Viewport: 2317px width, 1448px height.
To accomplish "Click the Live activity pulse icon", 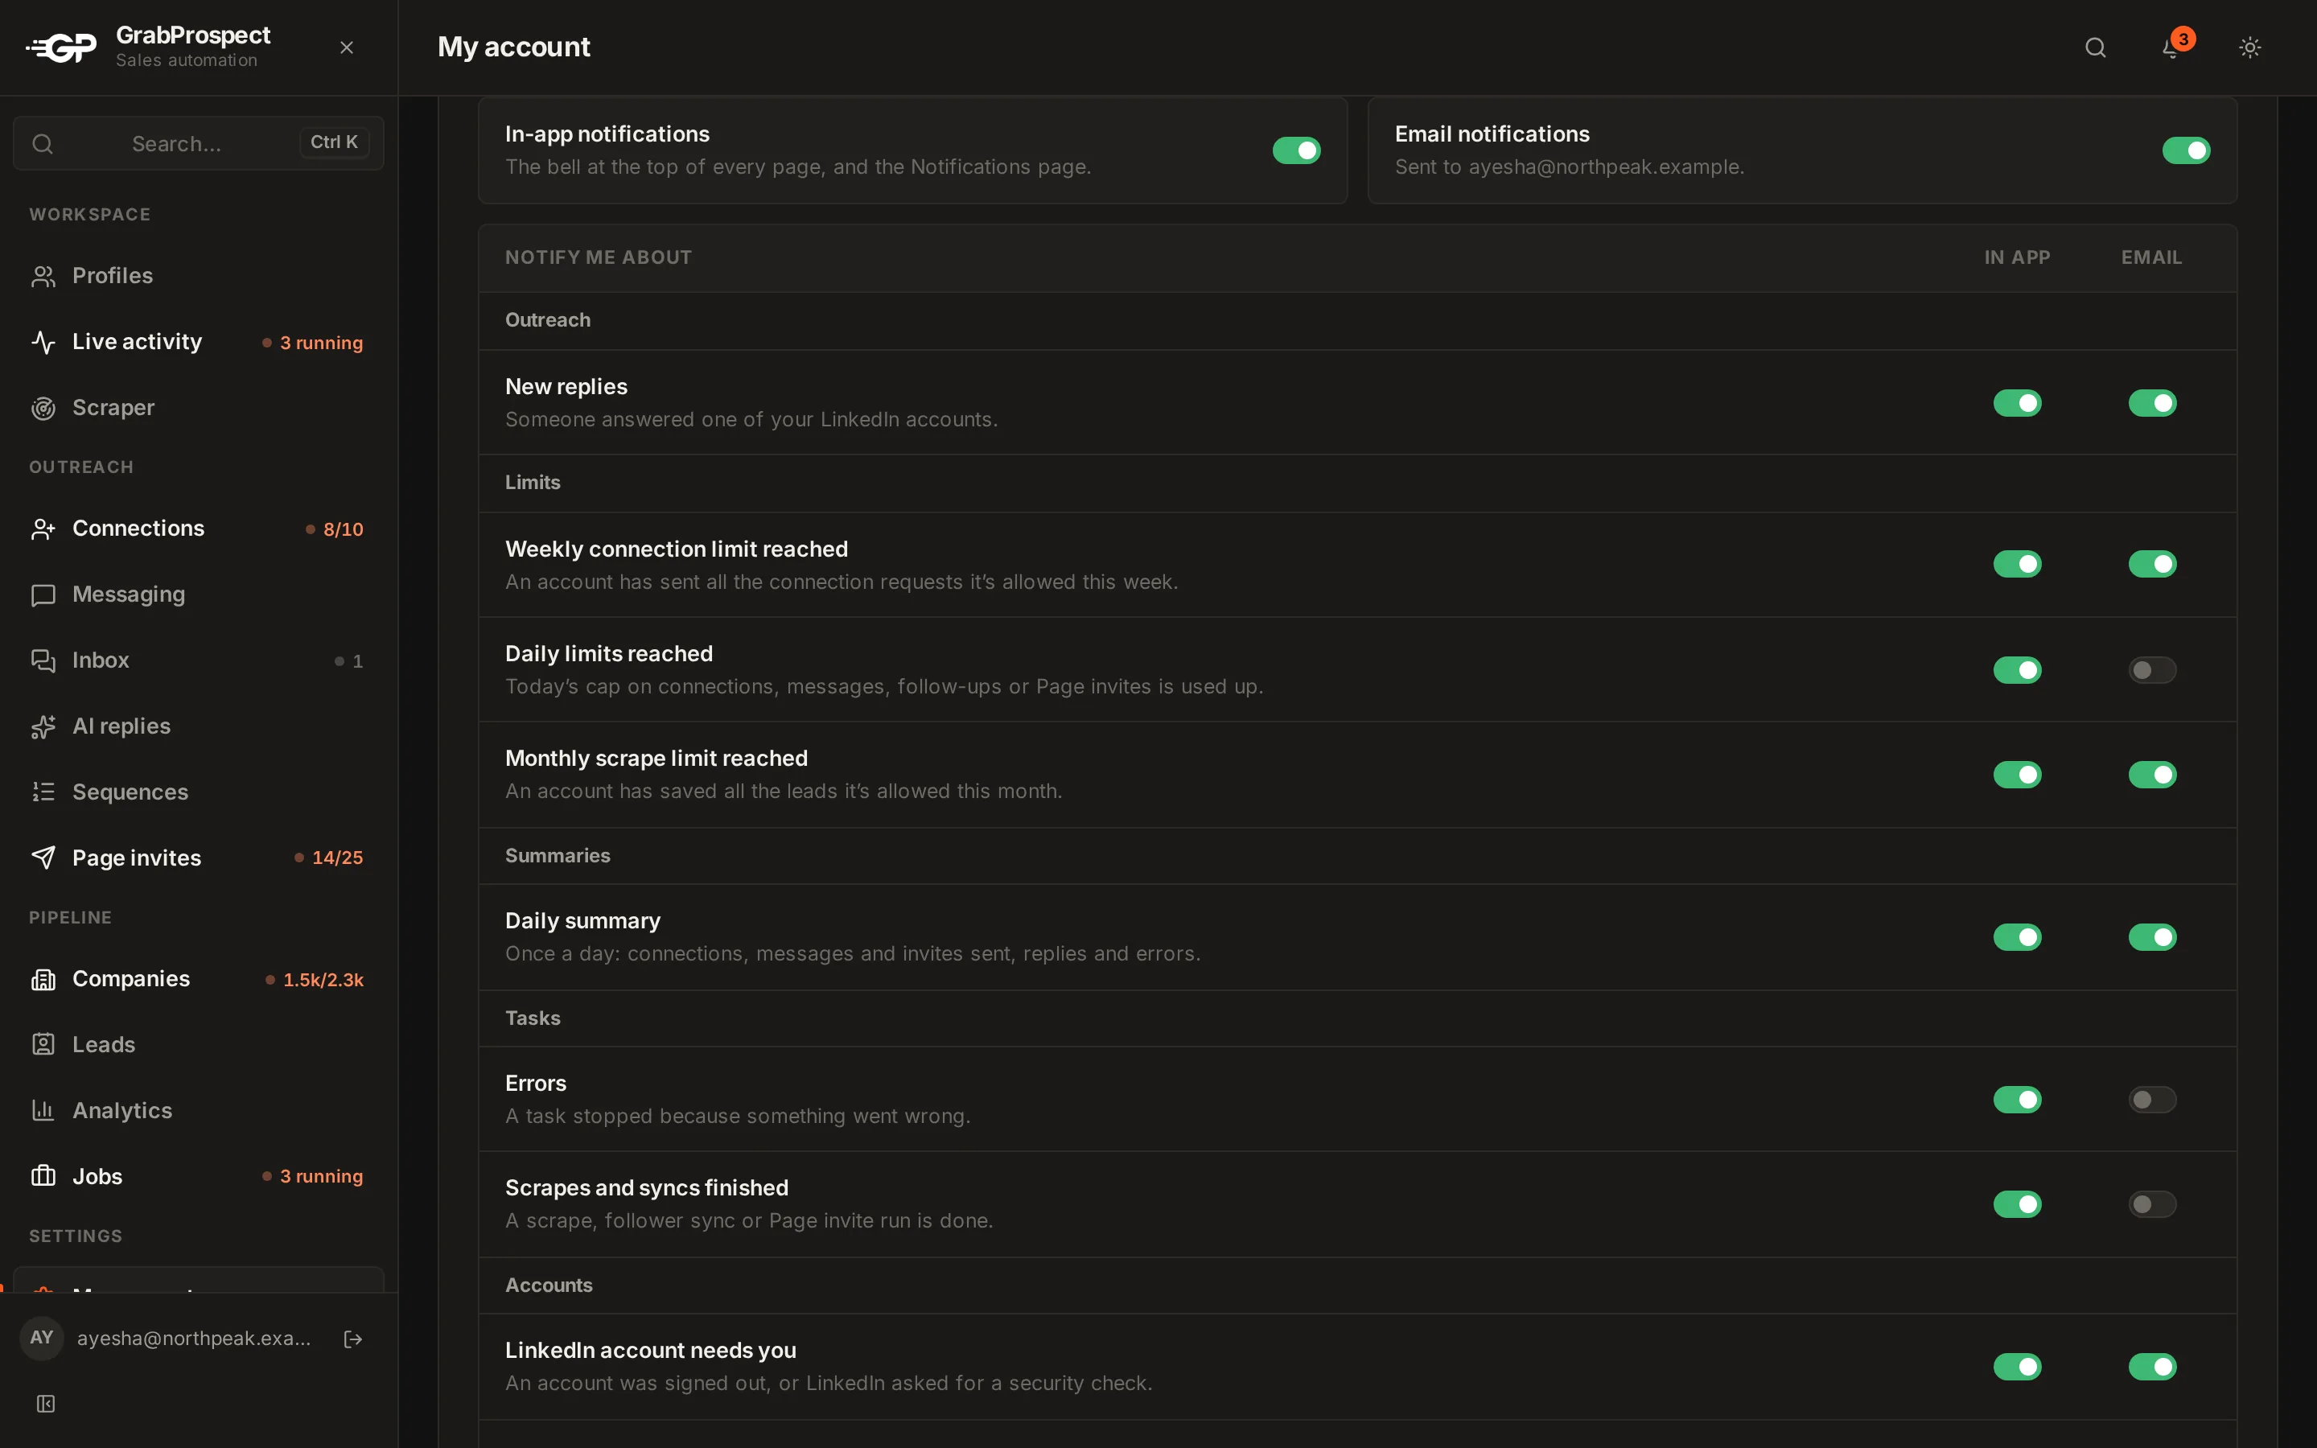I will 43,342.
